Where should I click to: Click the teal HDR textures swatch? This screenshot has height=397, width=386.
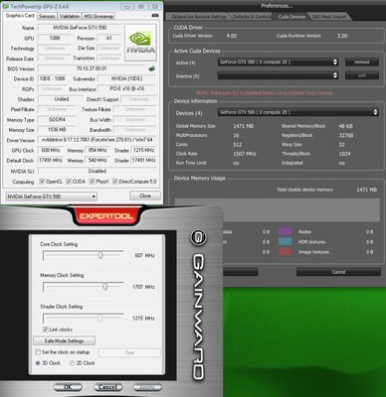pos(285,242)
